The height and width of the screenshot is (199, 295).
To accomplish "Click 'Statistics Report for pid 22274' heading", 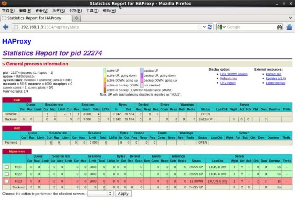I will coord(52,53).
